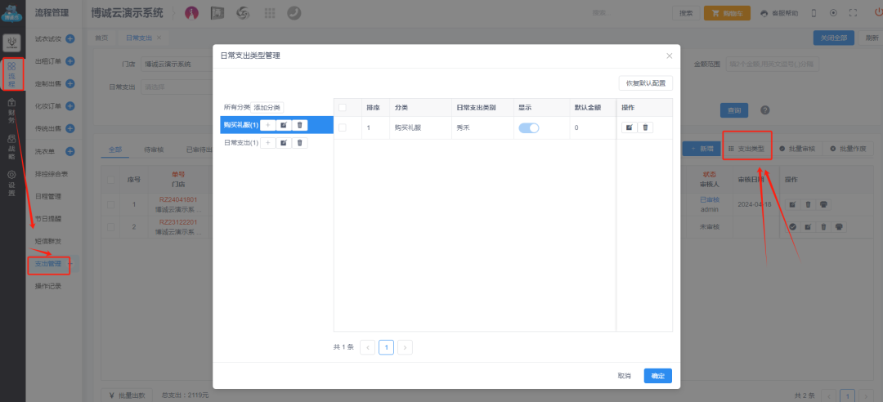Check the header select-all box in dialog table
This screenshot has height=402, width=883.
[x=343, y=108]
